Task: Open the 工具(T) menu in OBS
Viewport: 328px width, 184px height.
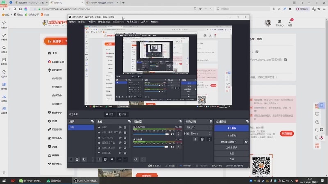Action: click(145, 22)
